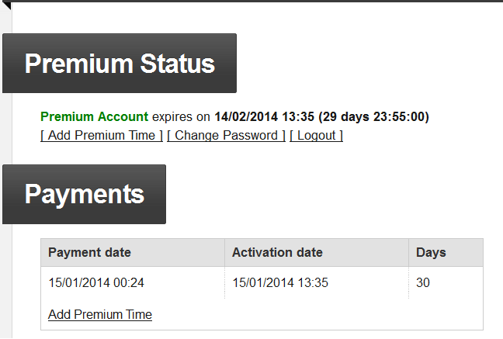Image resolution: width=503 pixels, height=339 pixels.
Task: Click blank area right of bottom Add Premium Time
Action: pos(317,314)
